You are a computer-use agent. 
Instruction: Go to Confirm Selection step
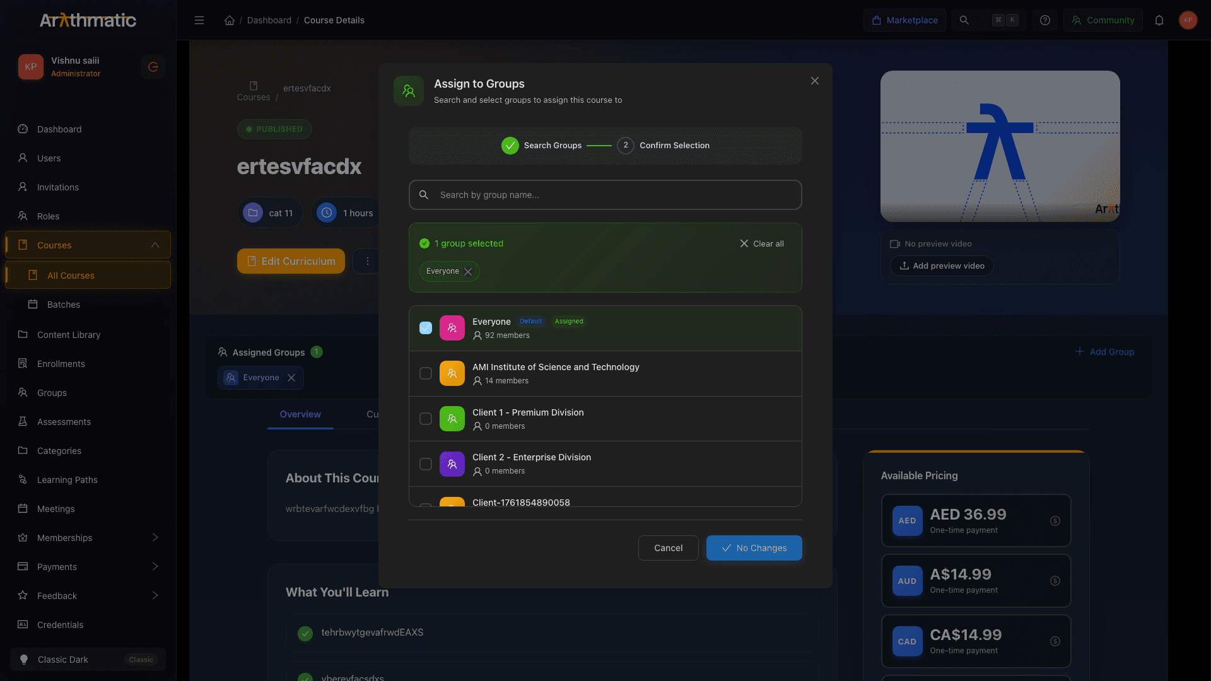tap(664, 146)
